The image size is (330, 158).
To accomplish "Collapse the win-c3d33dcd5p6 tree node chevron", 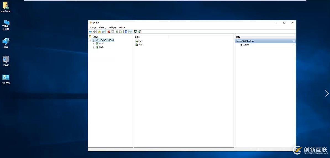I will pos(90,40).
